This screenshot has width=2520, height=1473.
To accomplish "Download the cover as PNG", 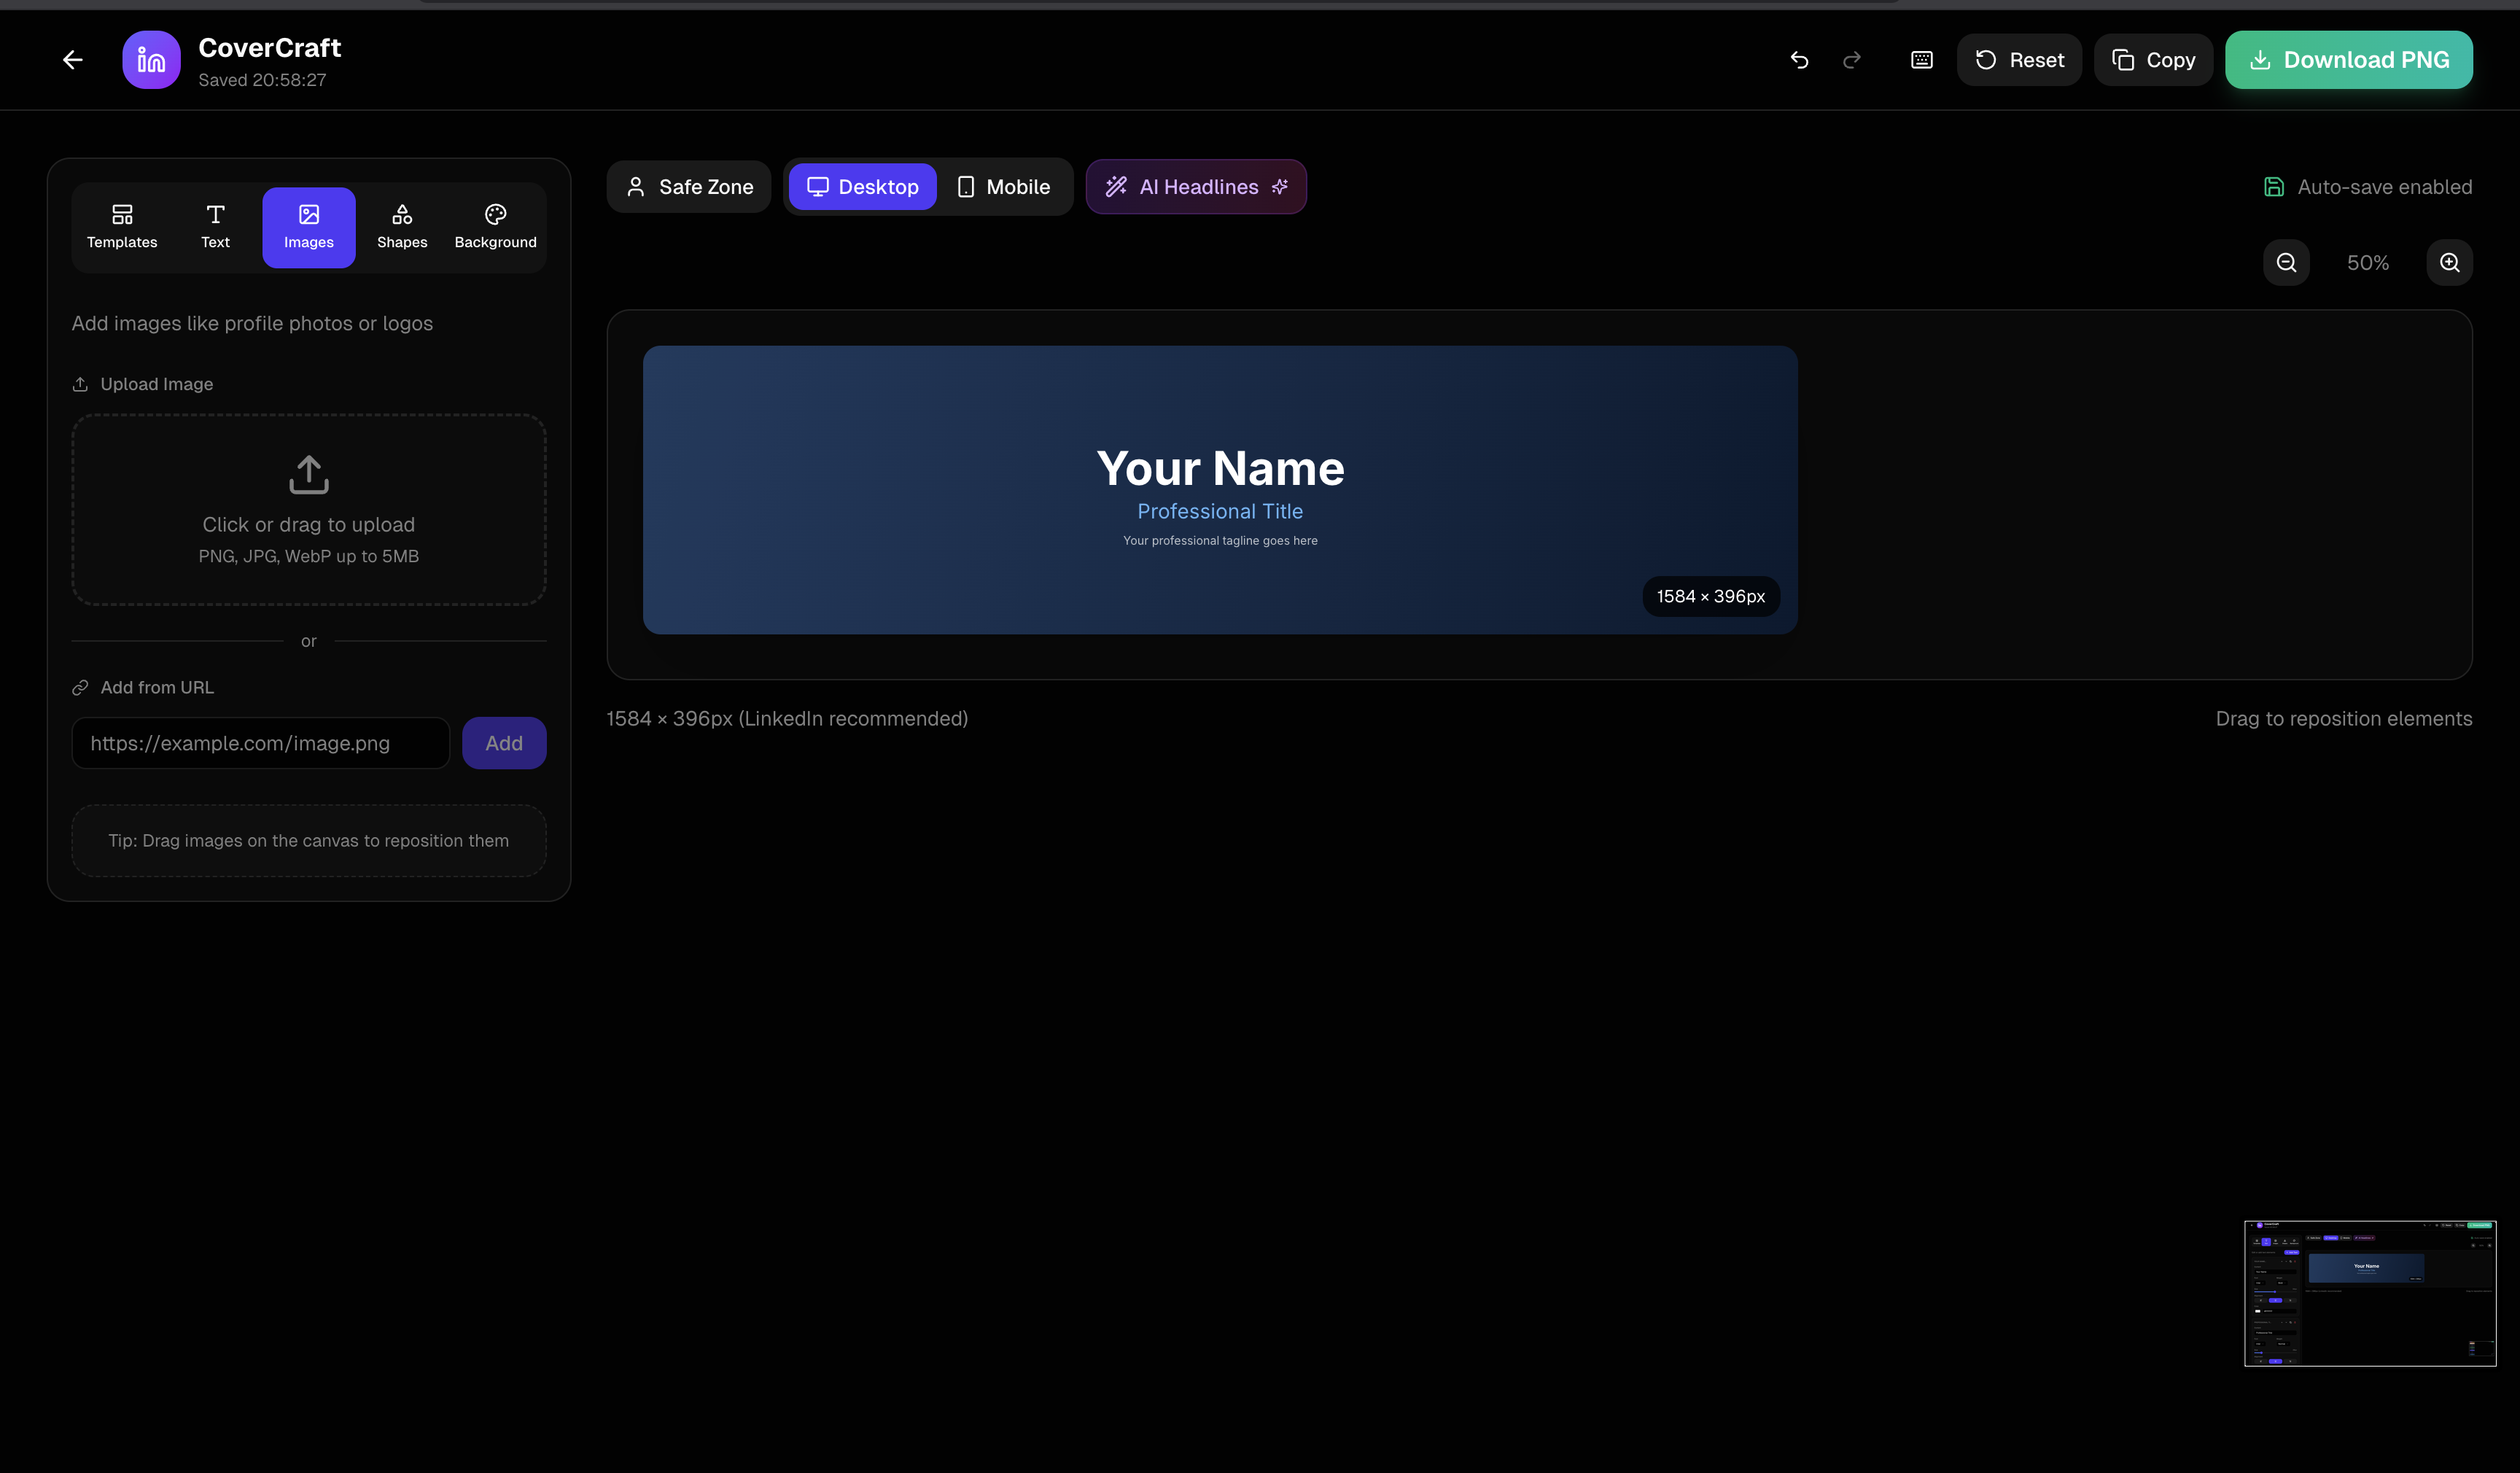I will click(x=2348, y=59).
